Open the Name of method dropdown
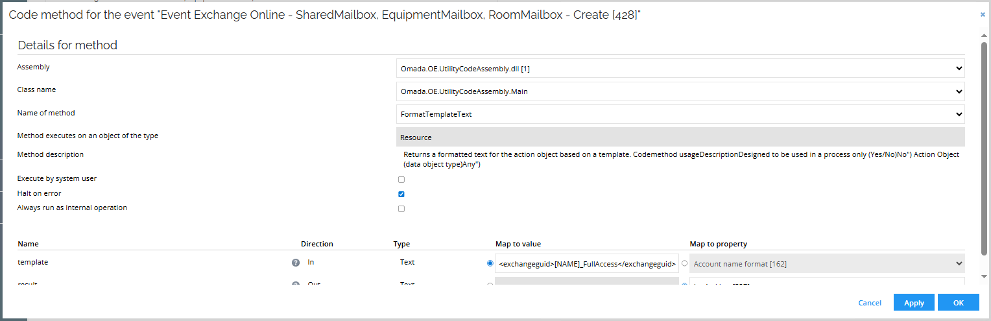991x321 pixels. [680, 114]
